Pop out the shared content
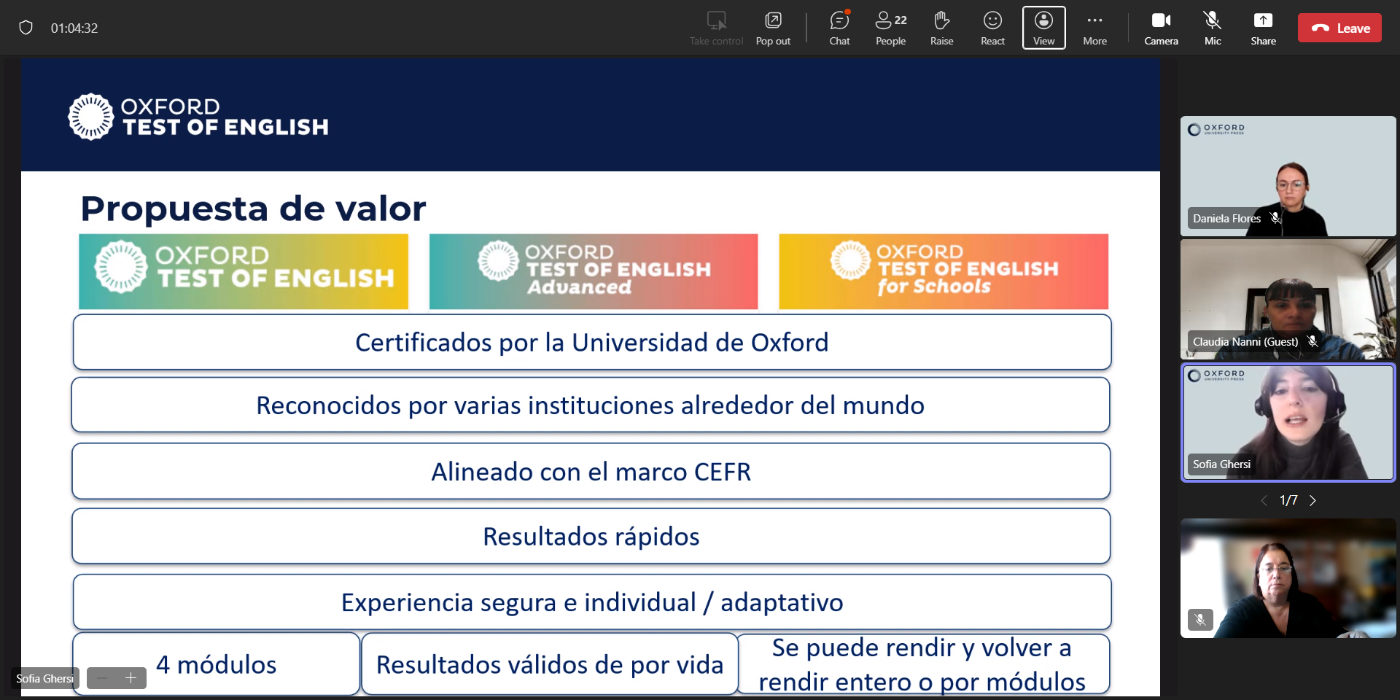Image resolution: width=1400 pixels, height=700 pixels. pos(773,28)
